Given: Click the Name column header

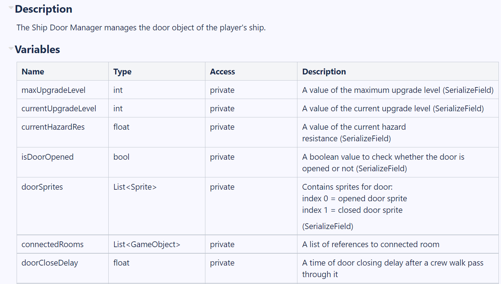Looking at the screenshot, I should point(62,72).
